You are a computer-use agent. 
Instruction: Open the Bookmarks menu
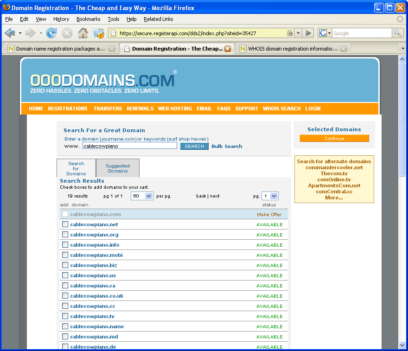(88, 19)
